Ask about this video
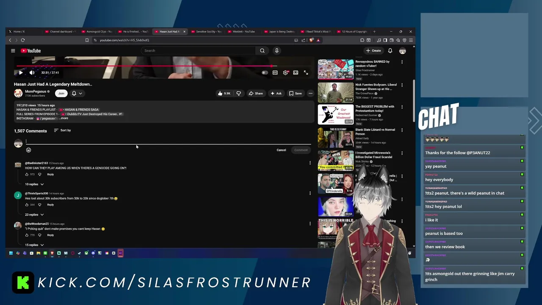 pyautogui.click(x=276, y=94)
